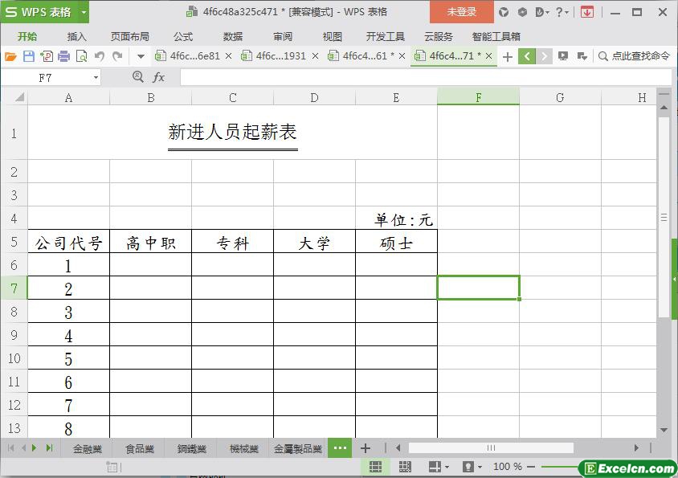Select the header cell 硕士
Image resolution: width=678 pixels, height=478 pixels.
tap(396, 241)
